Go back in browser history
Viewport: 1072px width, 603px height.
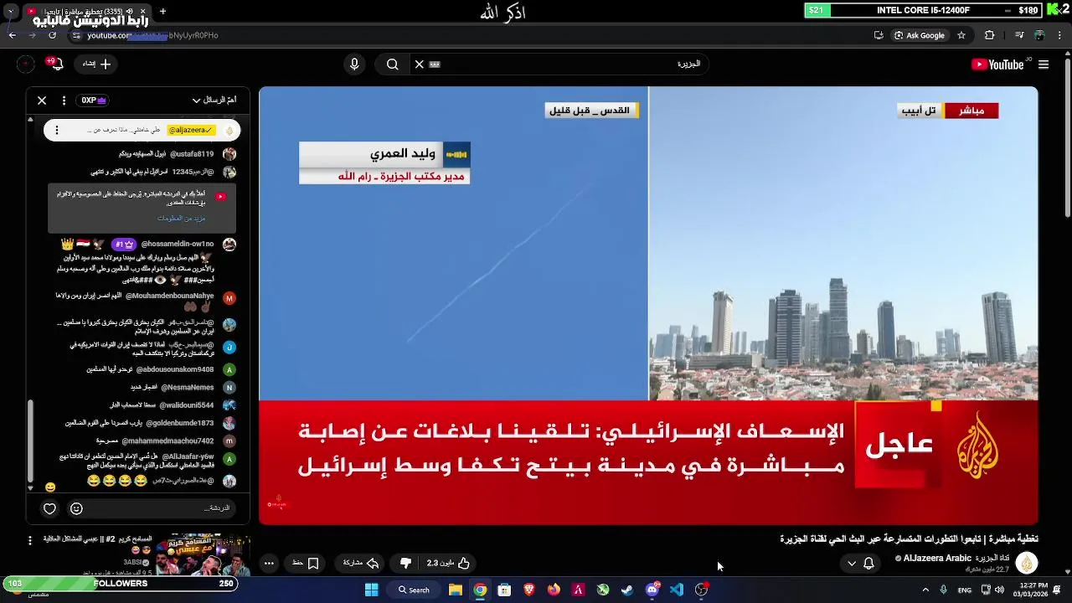pos(12,35)
